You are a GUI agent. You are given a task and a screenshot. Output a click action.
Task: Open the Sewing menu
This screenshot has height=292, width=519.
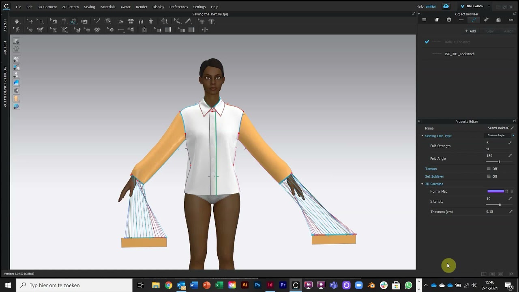(90, 7)
